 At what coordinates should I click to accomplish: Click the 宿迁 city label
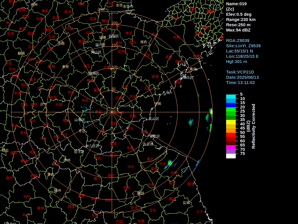tap(111, 175)
